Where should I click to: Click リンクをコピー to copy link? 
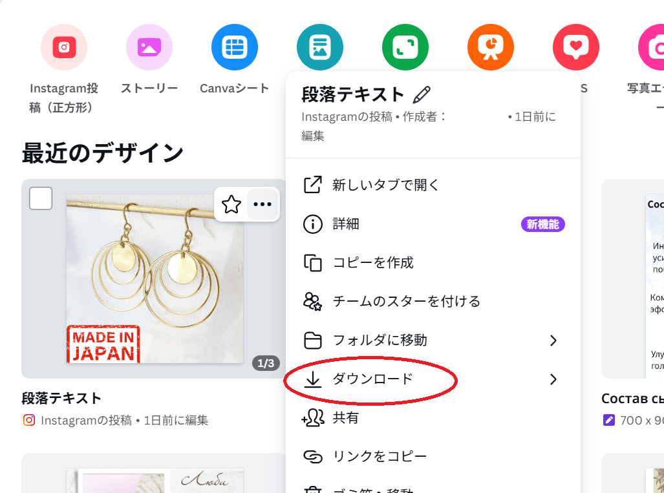pos(380,457)
